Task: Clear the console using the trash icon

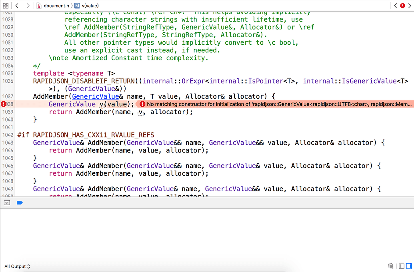Action: [390, 266]
